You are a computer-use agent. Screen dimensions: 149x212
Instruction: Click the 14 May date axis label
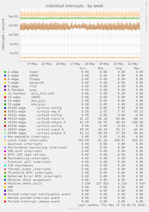coord(32,64)
